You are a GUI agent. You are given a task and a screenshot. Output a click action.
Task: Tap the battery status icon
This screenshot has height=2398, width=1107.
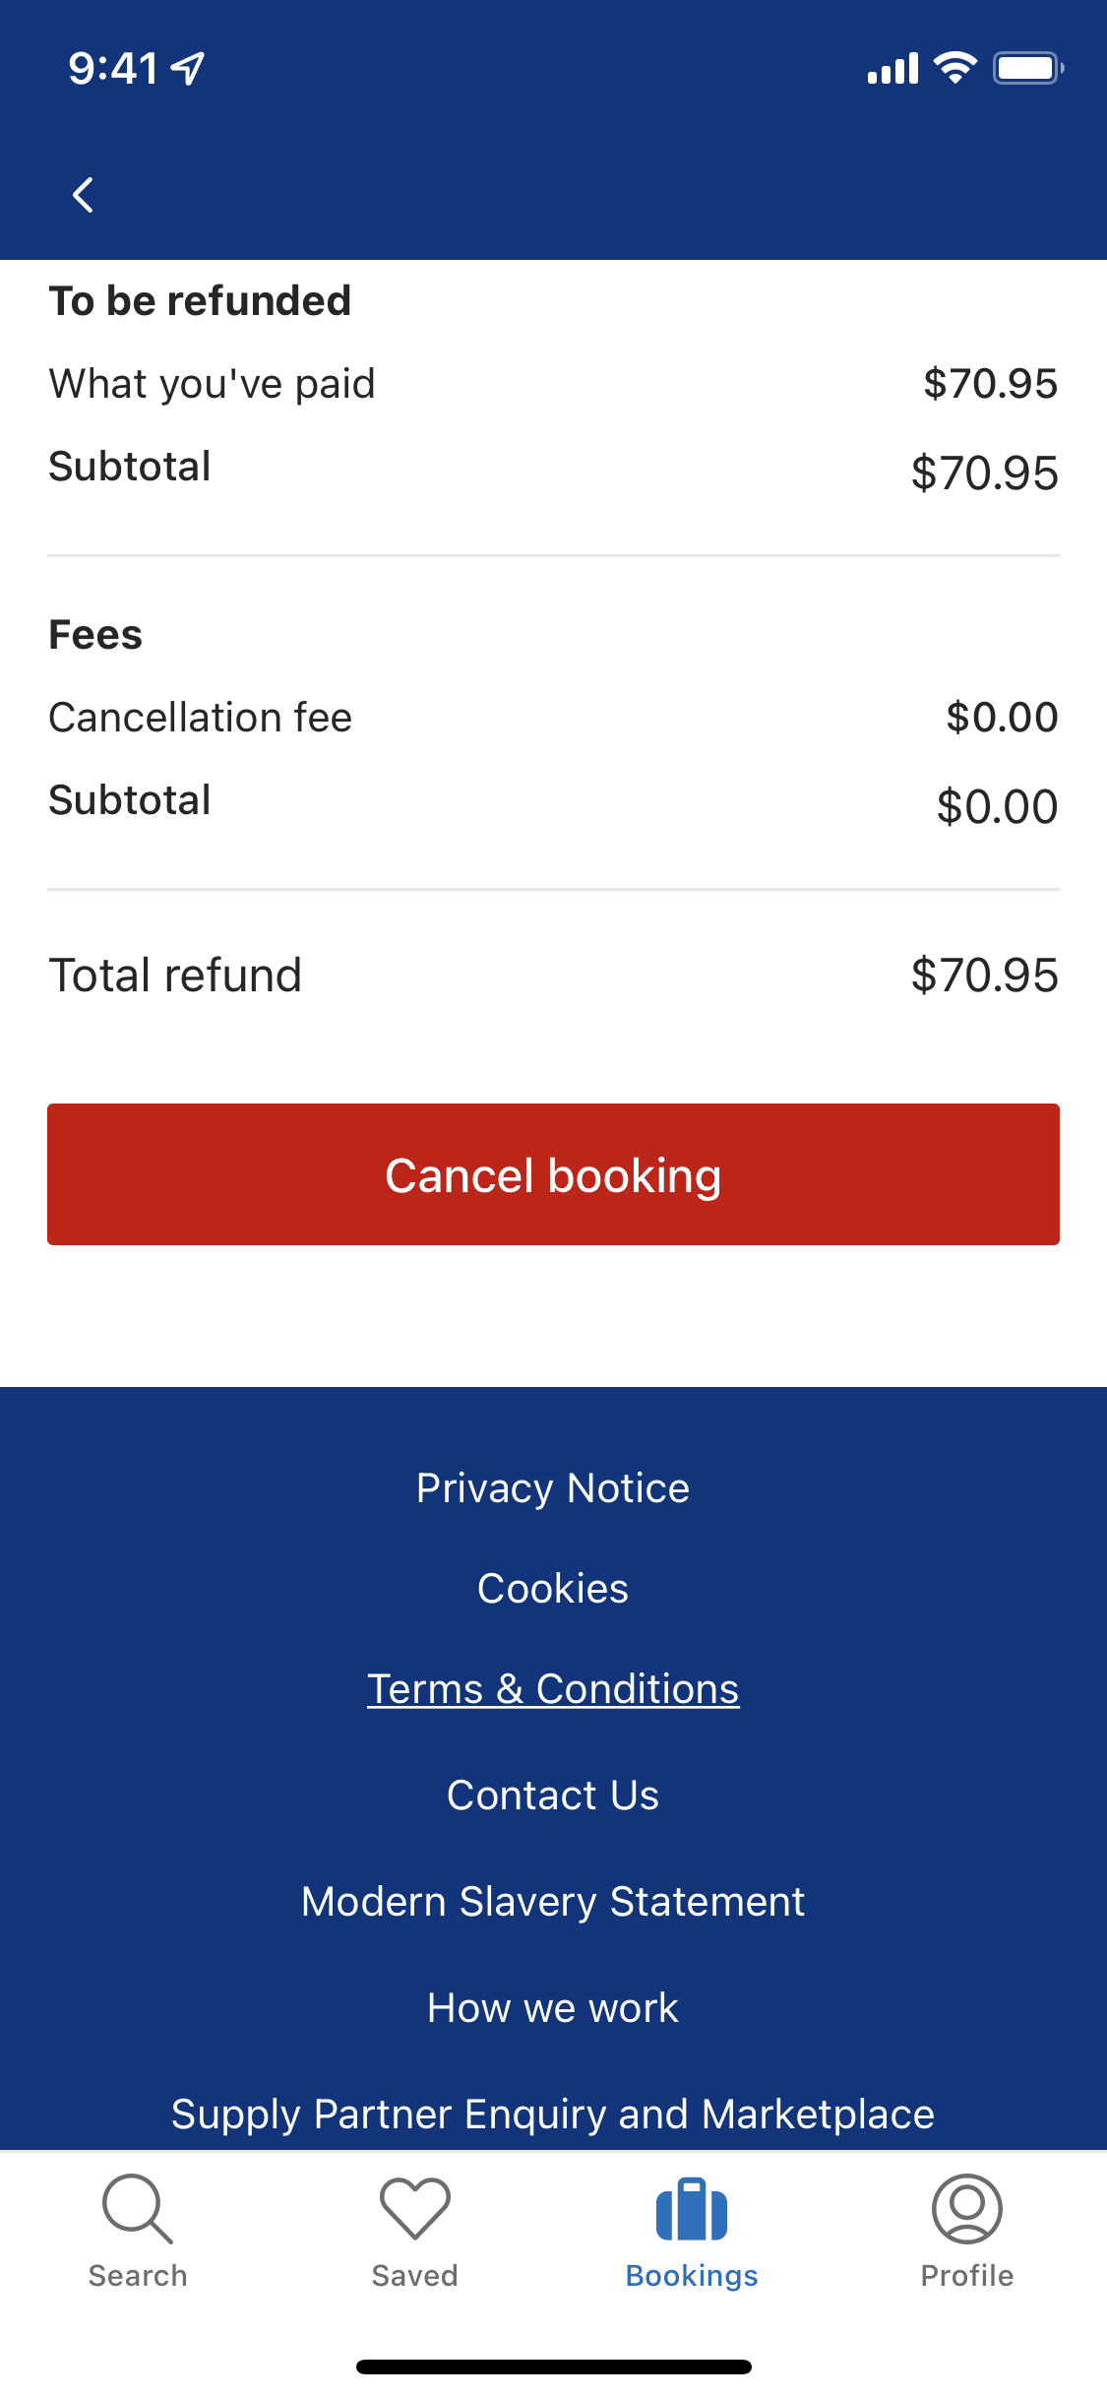[1027, 68]
